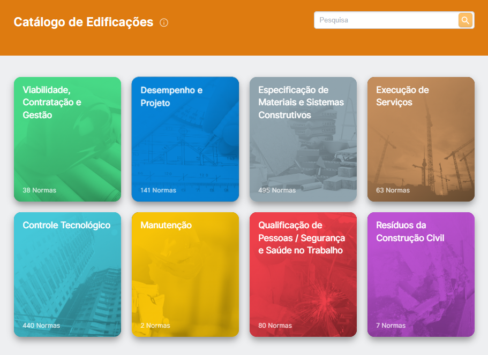Screen dimensions: 488x355
Task: Open Especificação de Materiais e Sistemas Construtivos card
Action: point(303,139)
